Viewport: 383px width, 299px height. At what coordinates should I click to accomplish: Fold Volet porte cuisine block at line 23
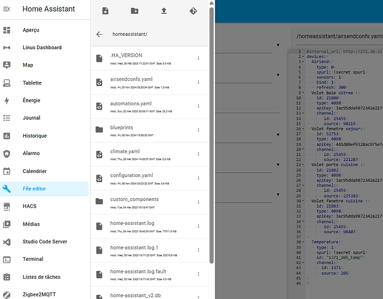point(303,165)
